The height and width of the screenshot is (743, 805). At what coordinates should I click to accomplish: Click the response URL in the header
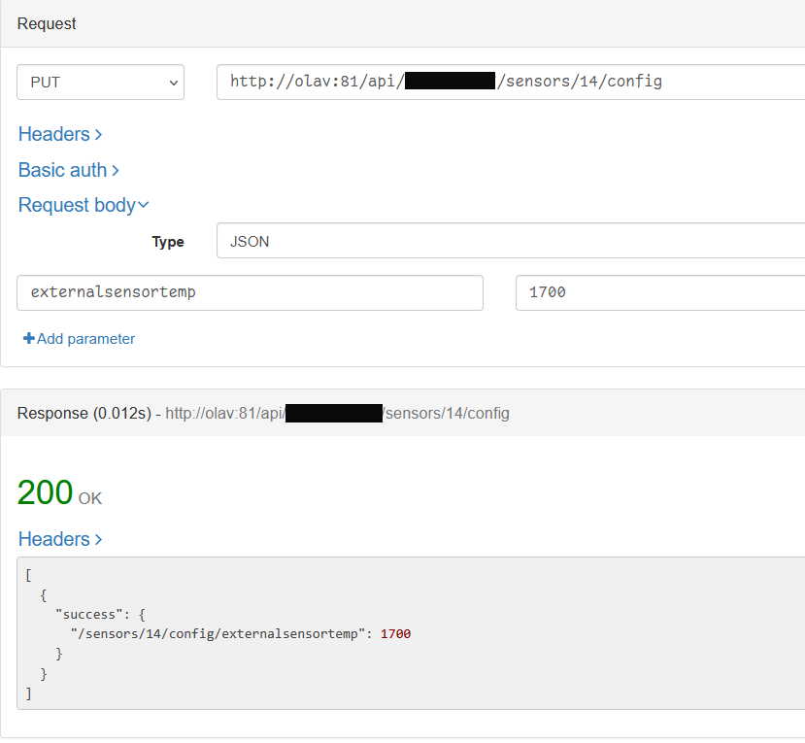(337, 414)
